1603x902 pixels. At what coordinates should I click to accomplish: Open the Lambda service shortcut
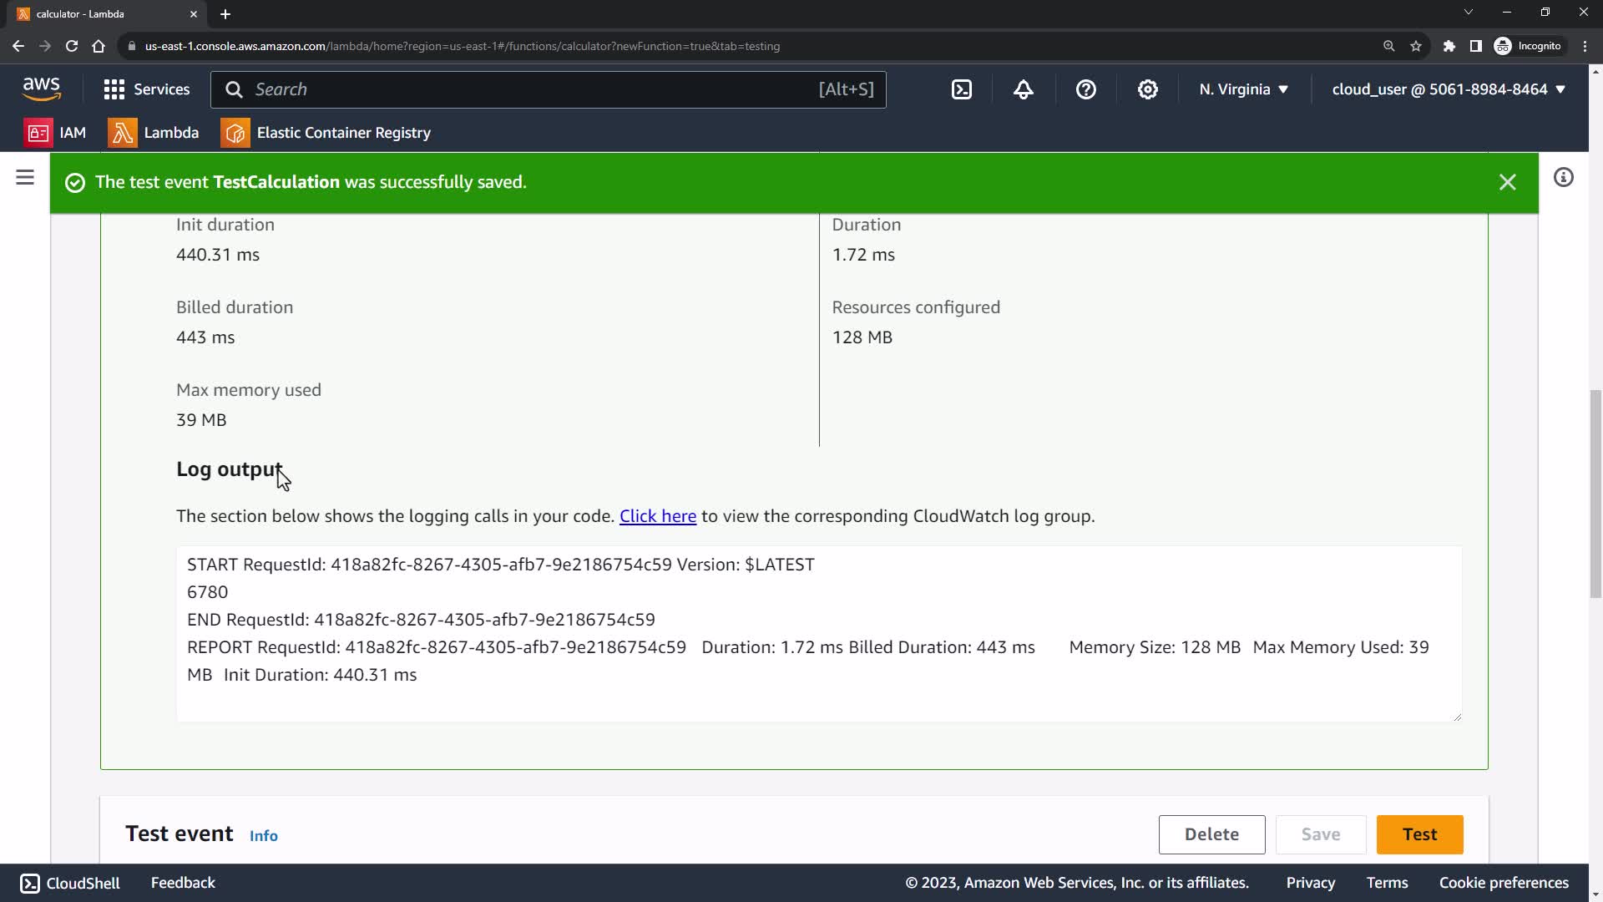pyautogui.click(x=154, y=133)
